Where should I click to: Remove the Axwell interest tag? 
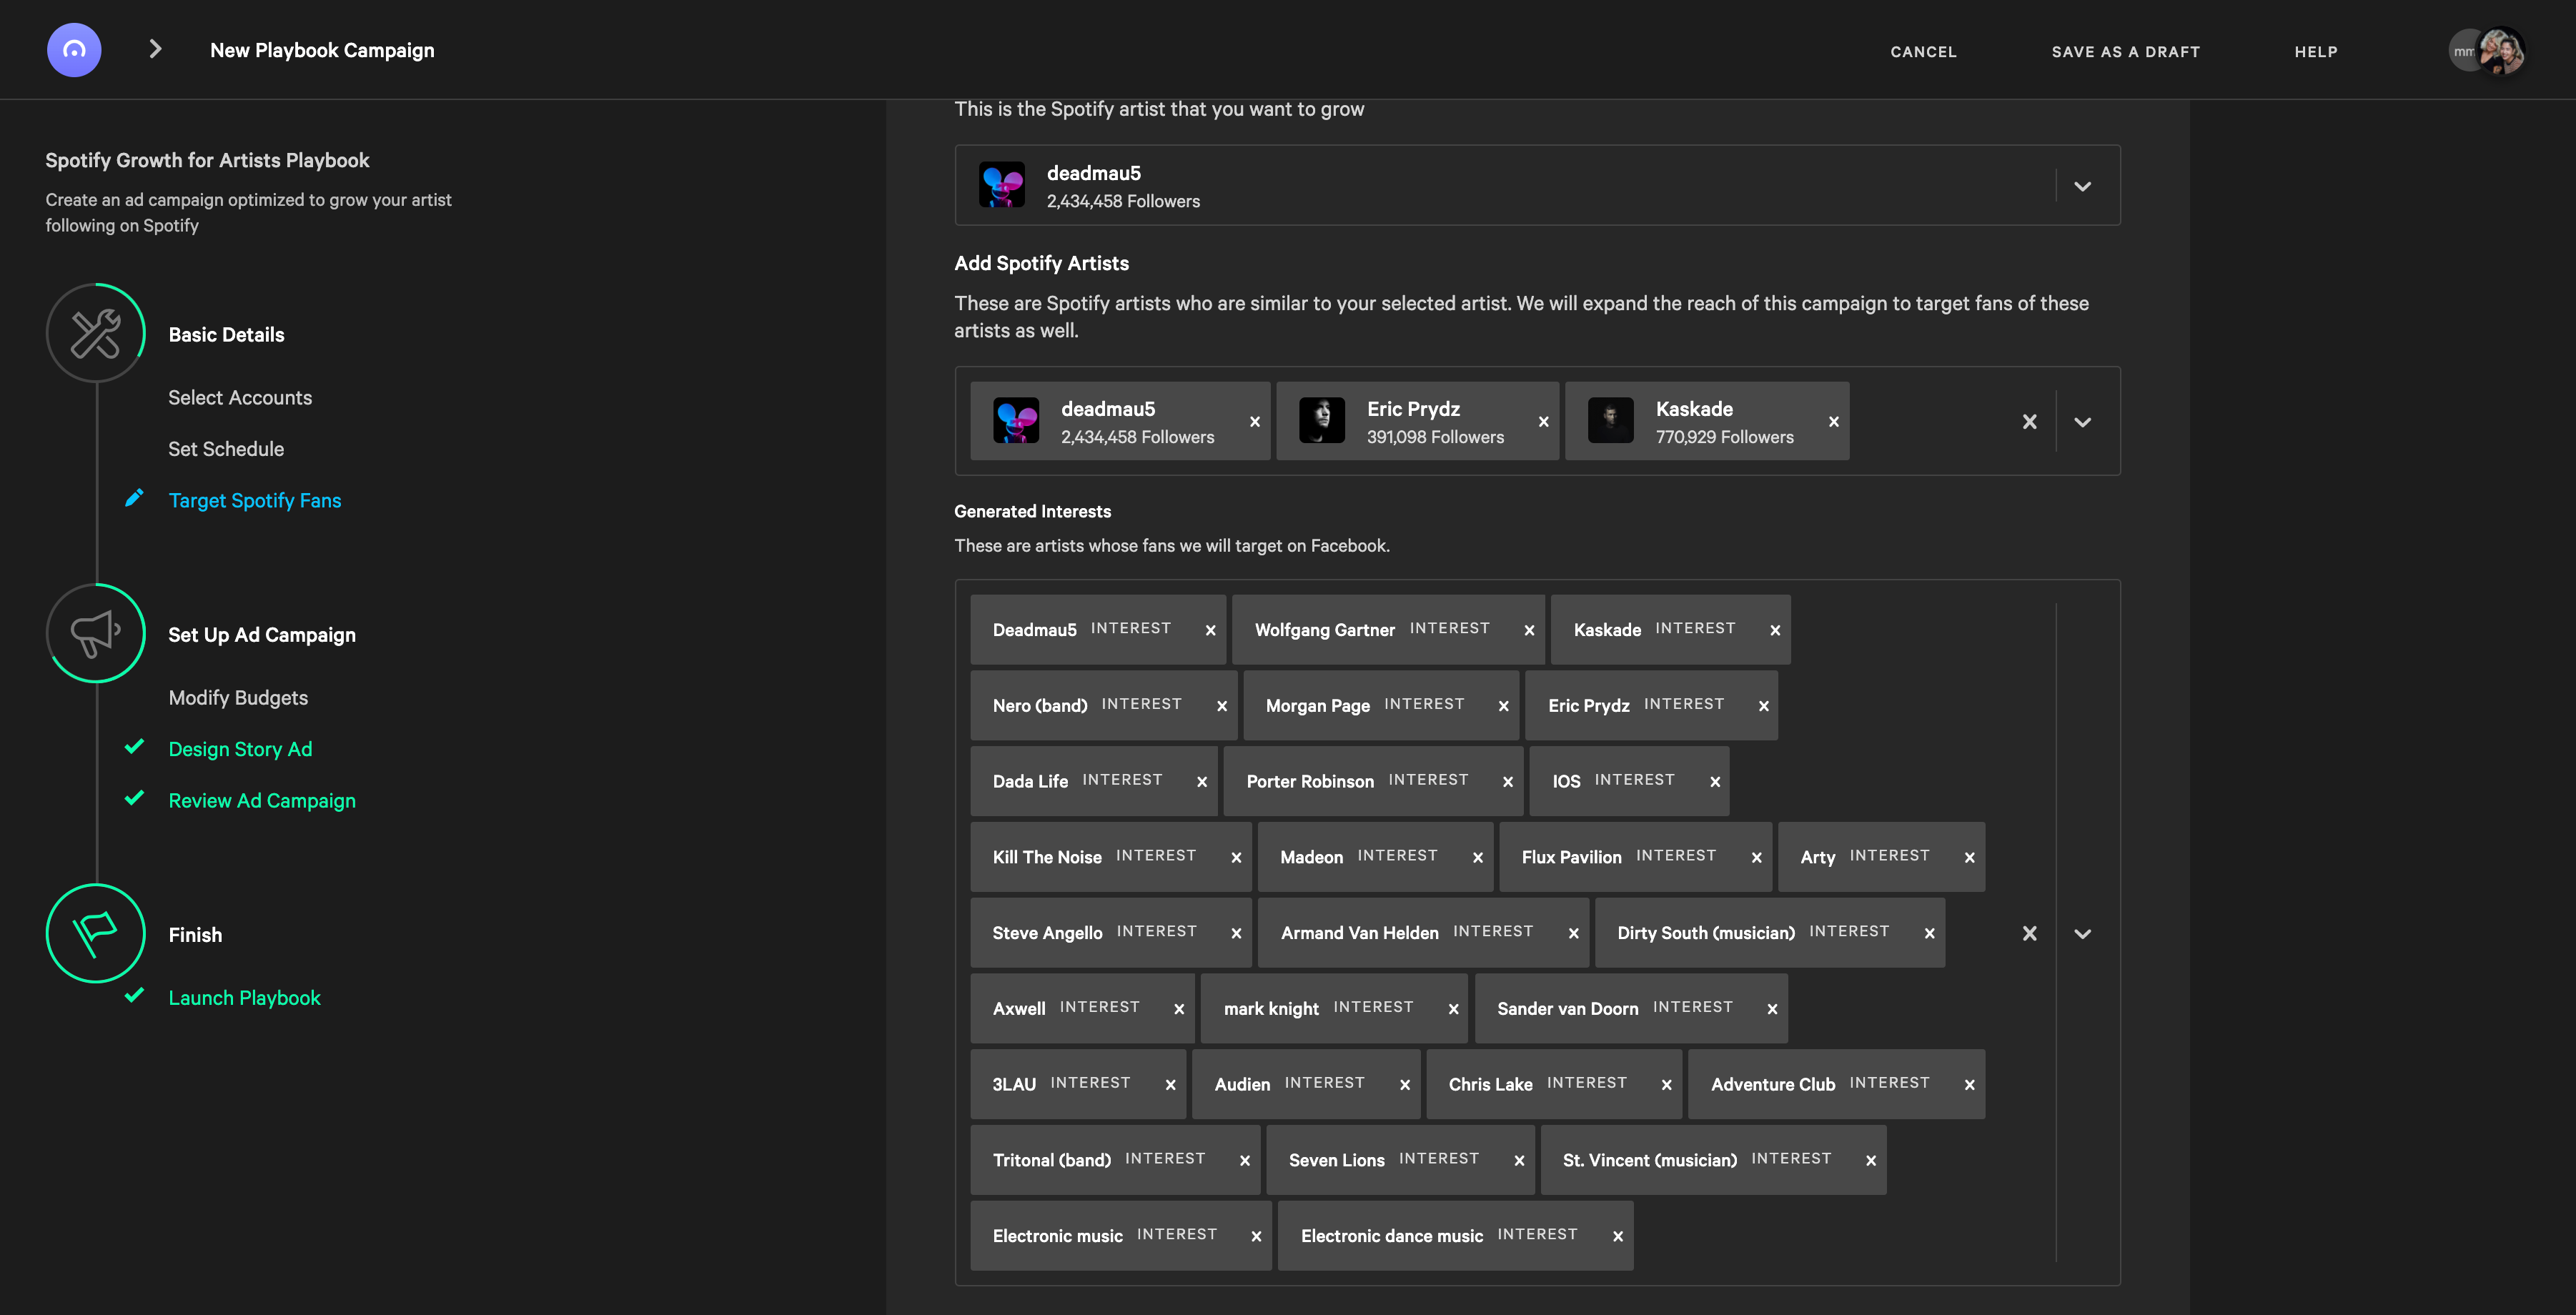[x=1179, y=1009]
